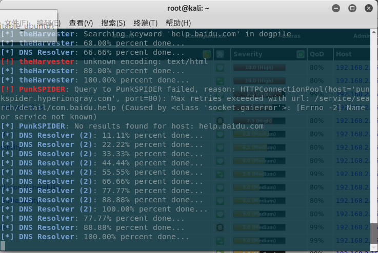Screen dimensions: 378x253
Task: Click "theHarvester: 60.00% percent done..." line
Action: pos(92,44)
